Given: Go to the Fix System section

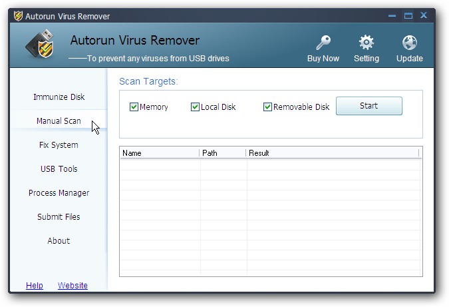Looking at the screenshot, I should pyautogui.click(x=59, y=145).
